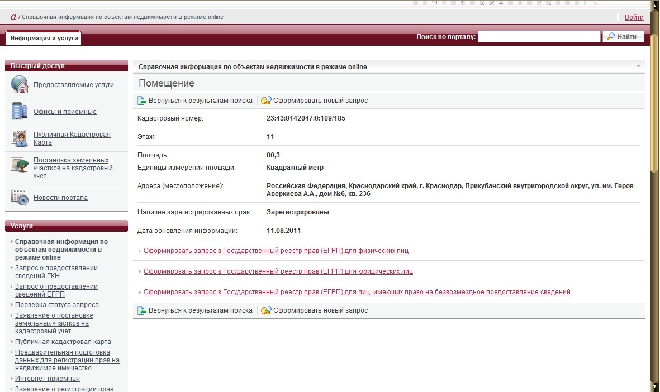Expand ЕГРП request for юридических лиц arrow

coord(140,272)
